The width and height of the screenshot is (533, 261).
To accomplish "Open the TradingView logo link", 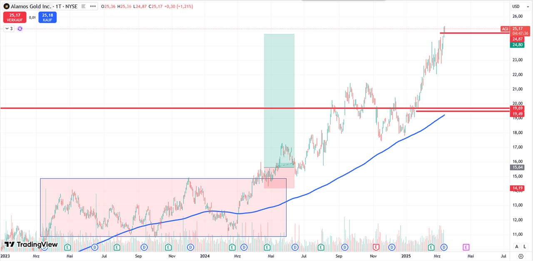I will pos(31,245).
